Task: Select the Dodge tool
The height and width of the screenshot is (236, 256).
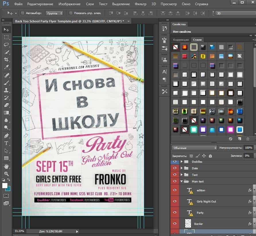Action: (x=6, y=127)
